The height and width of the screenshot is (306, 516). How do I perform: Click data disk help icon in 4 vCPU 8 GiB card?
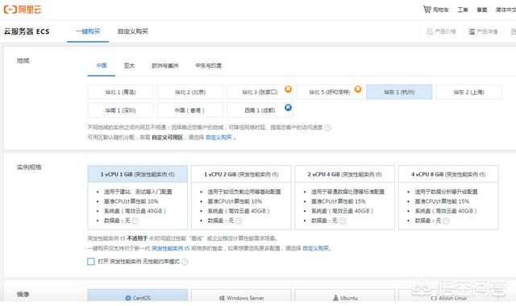(446, 221)
